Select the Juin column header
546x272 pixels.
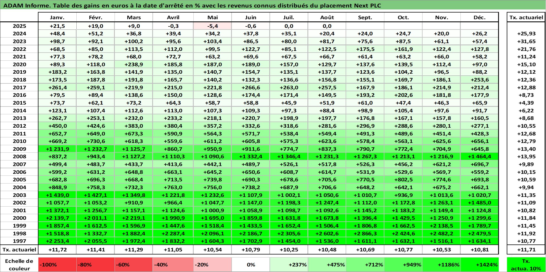[x=251, y=17]
